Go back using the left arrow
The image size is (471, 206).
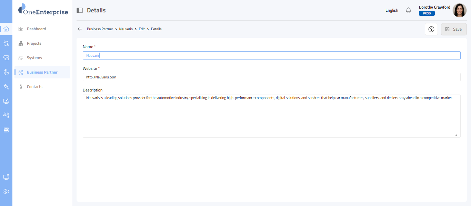(80, 29)
